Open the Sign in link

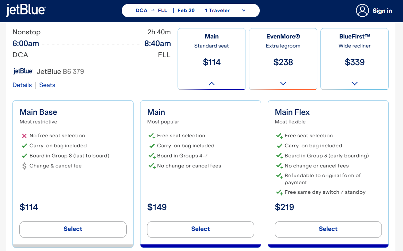coord(382,11)
